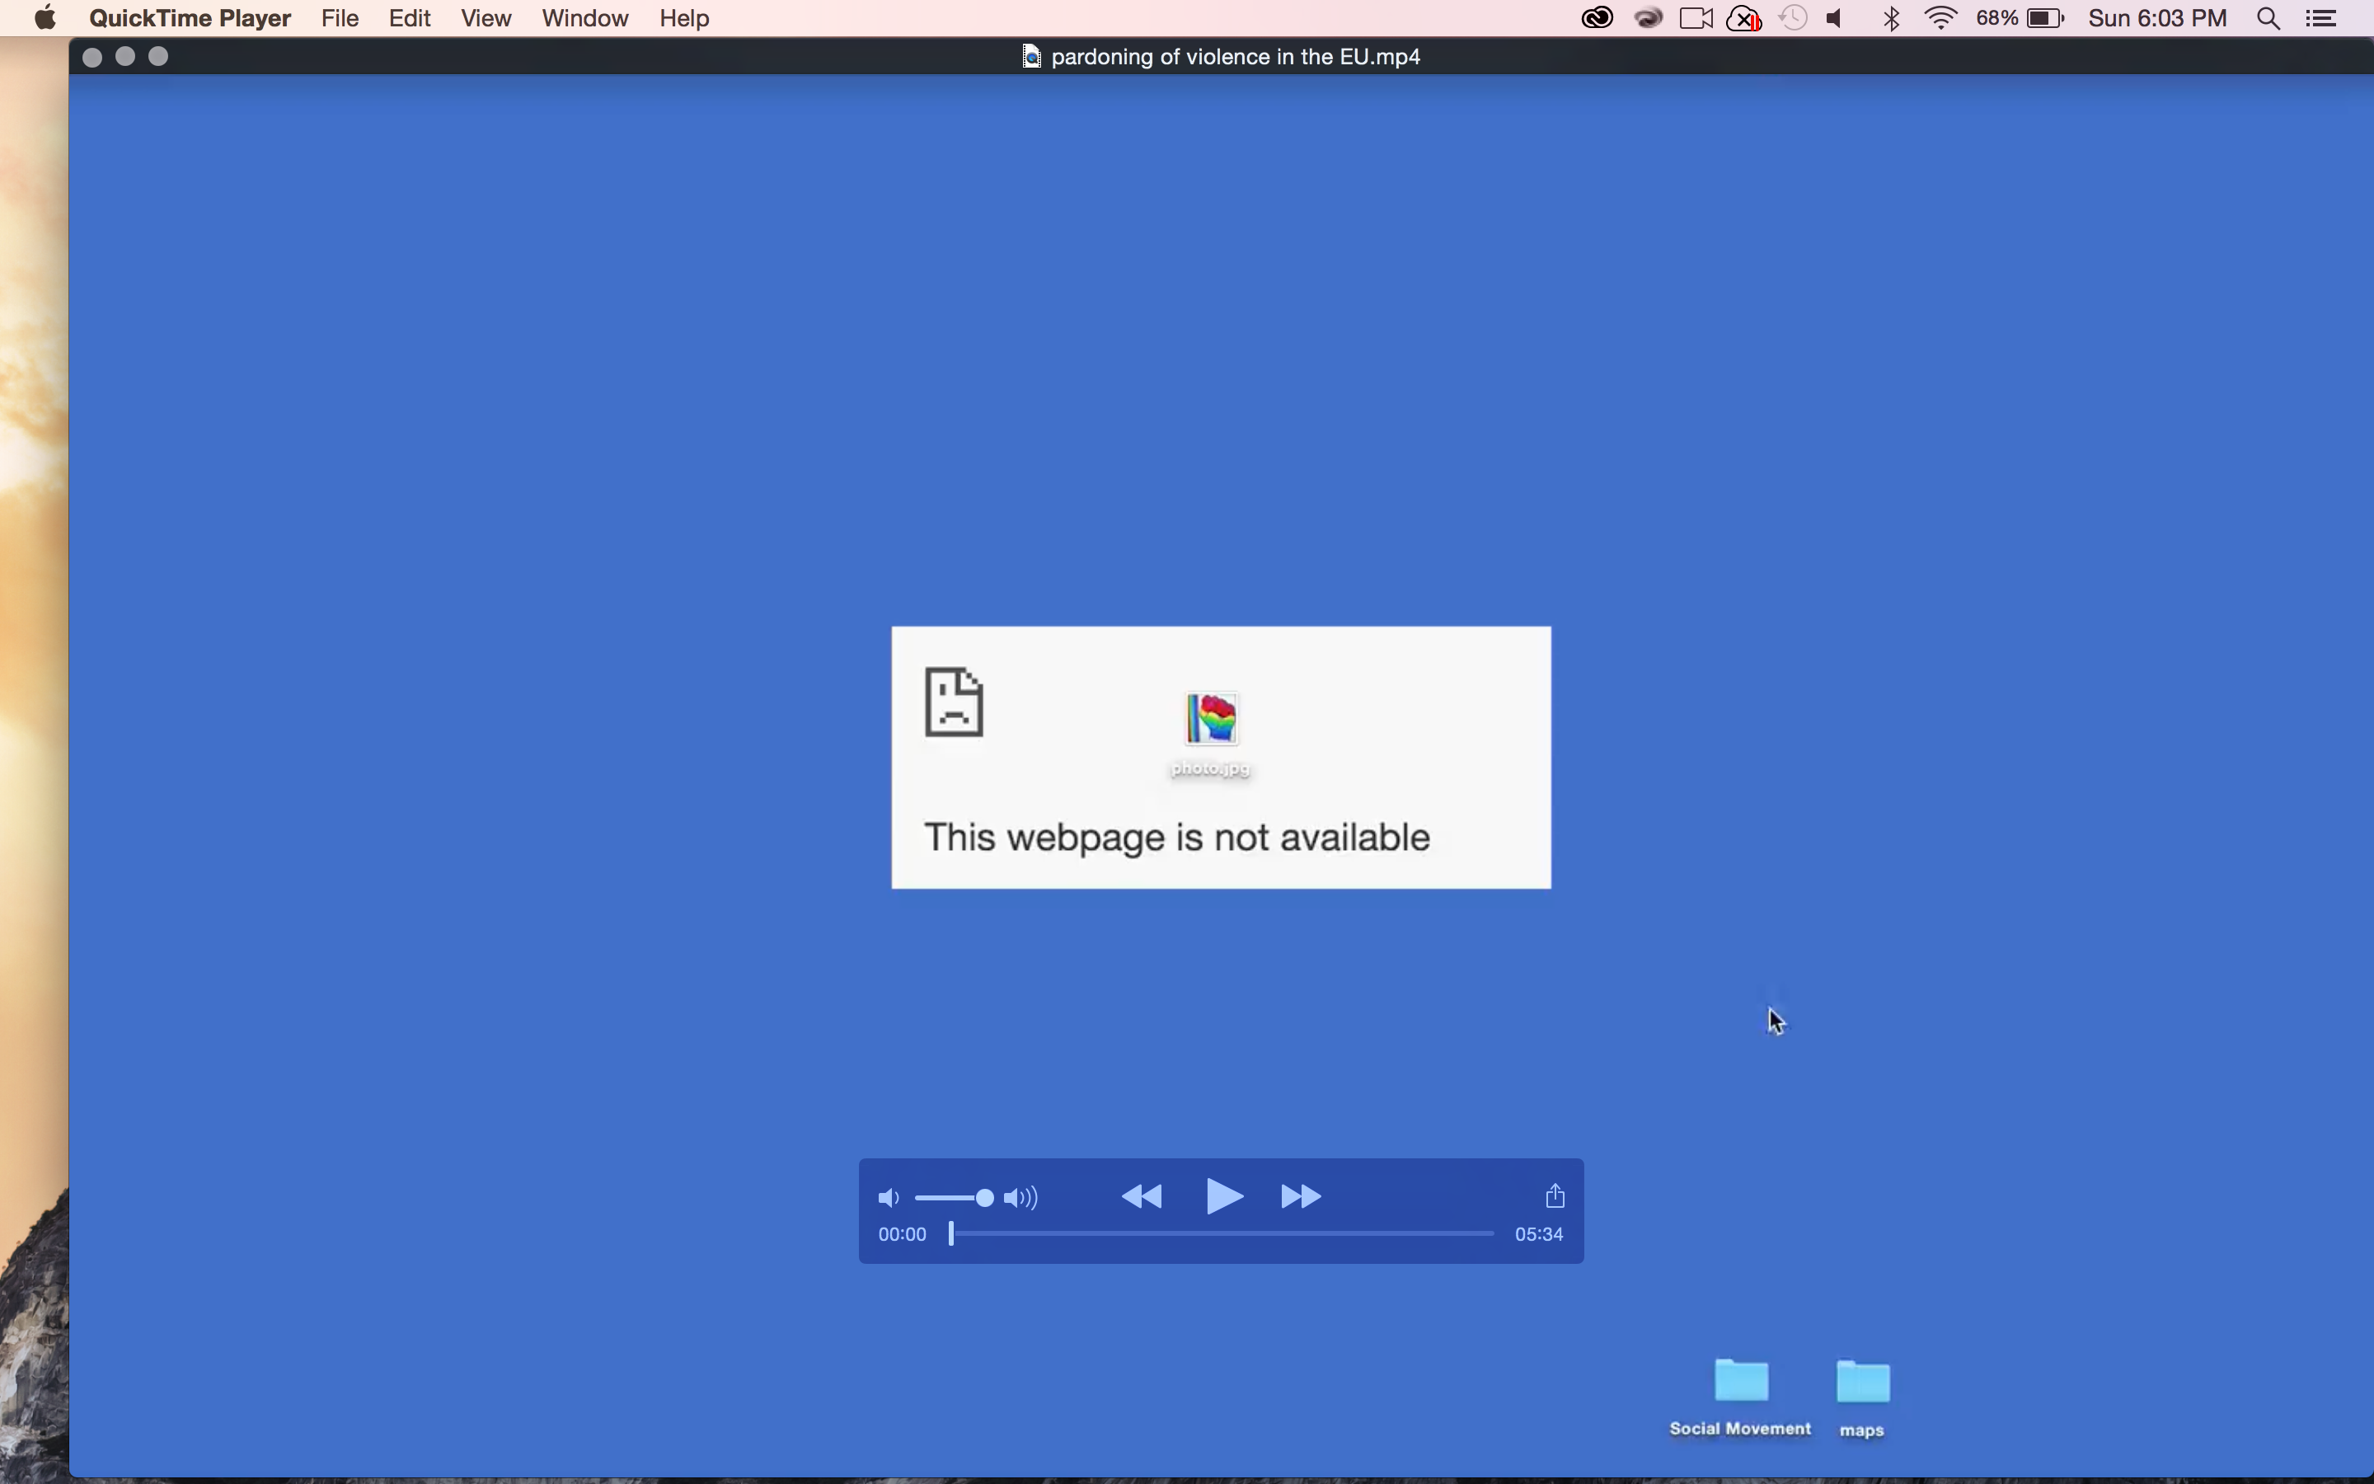Open the Window menu
The width and height of the screenshot is (2374, 1484).
point(584,19)
